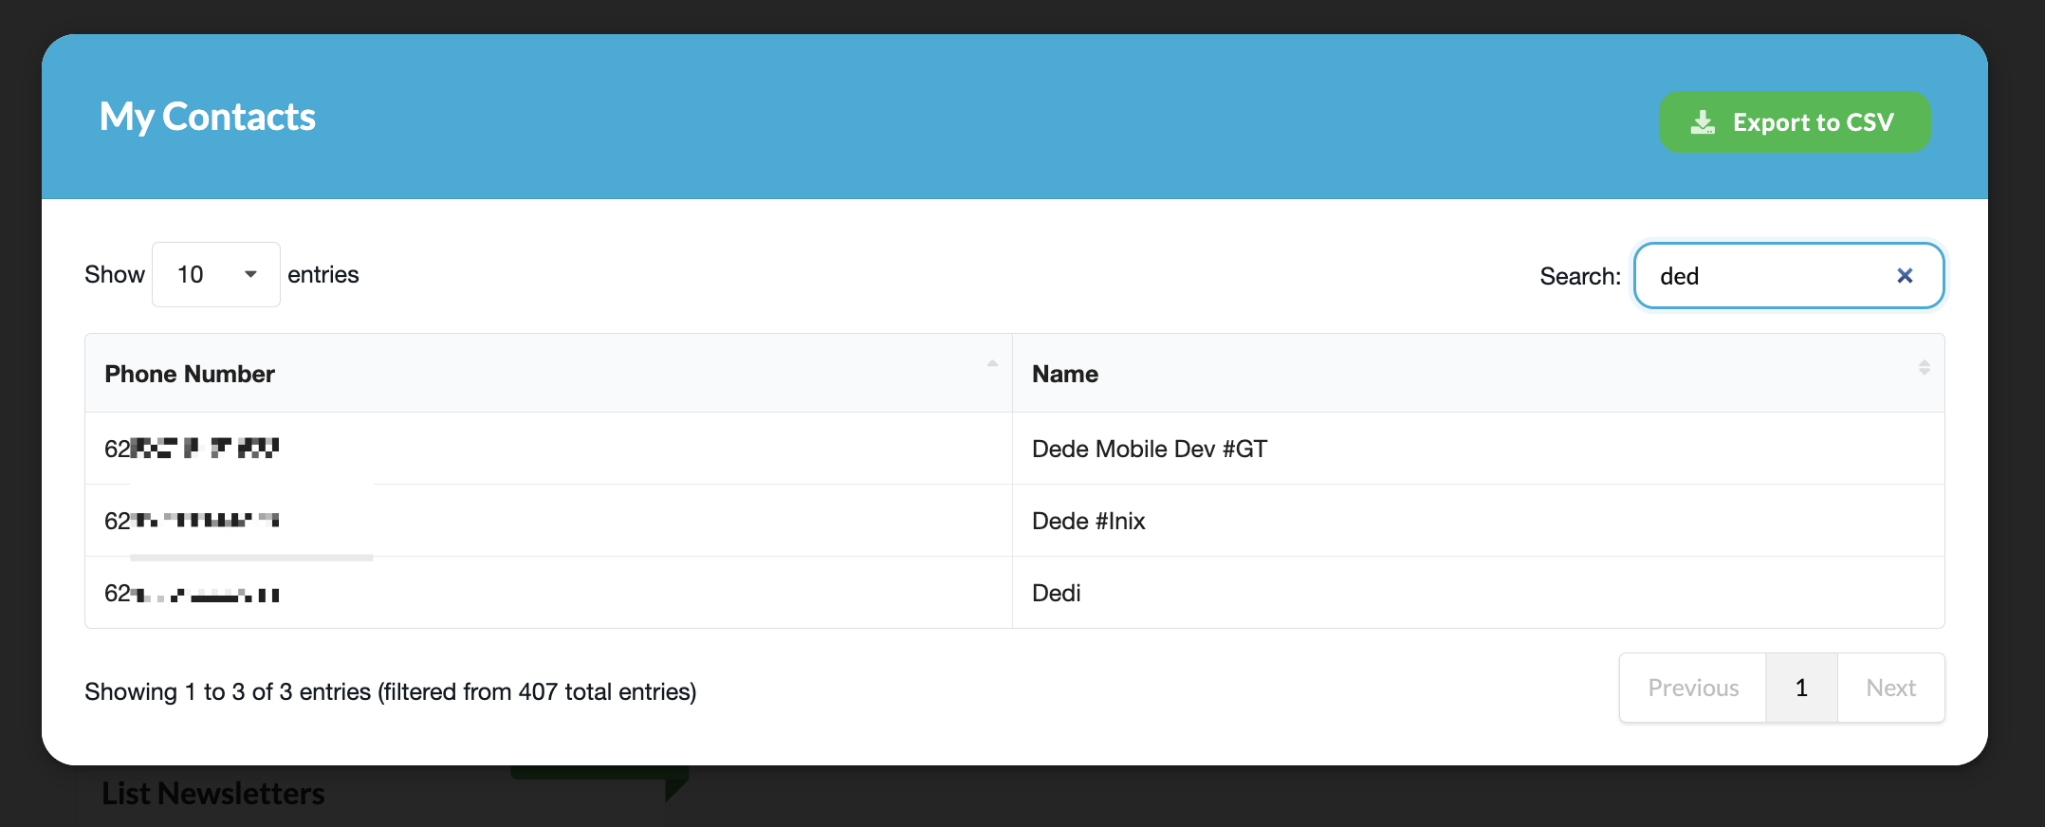Click the Search input containing 'ded'
Image resolution: width=2045 pixels, height=827 pixels.
(1764, 276)
